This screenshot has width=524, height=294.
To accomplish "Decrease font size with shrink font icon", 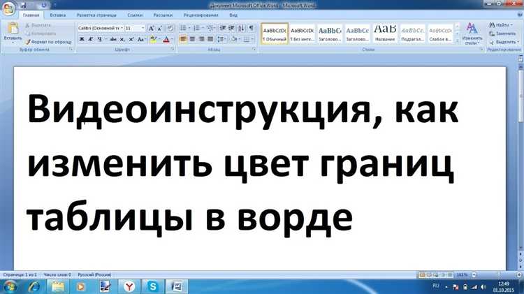I will tap(159, 29).
